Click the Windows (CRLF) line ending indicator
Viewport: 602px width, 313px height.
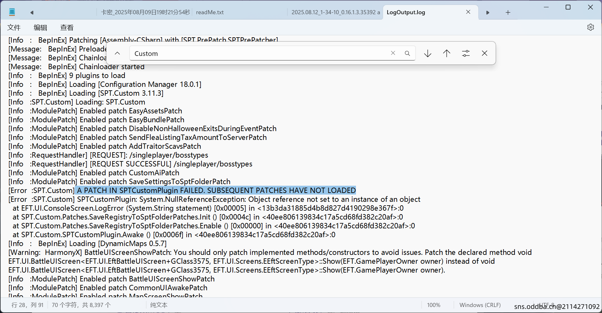(480, 305)
